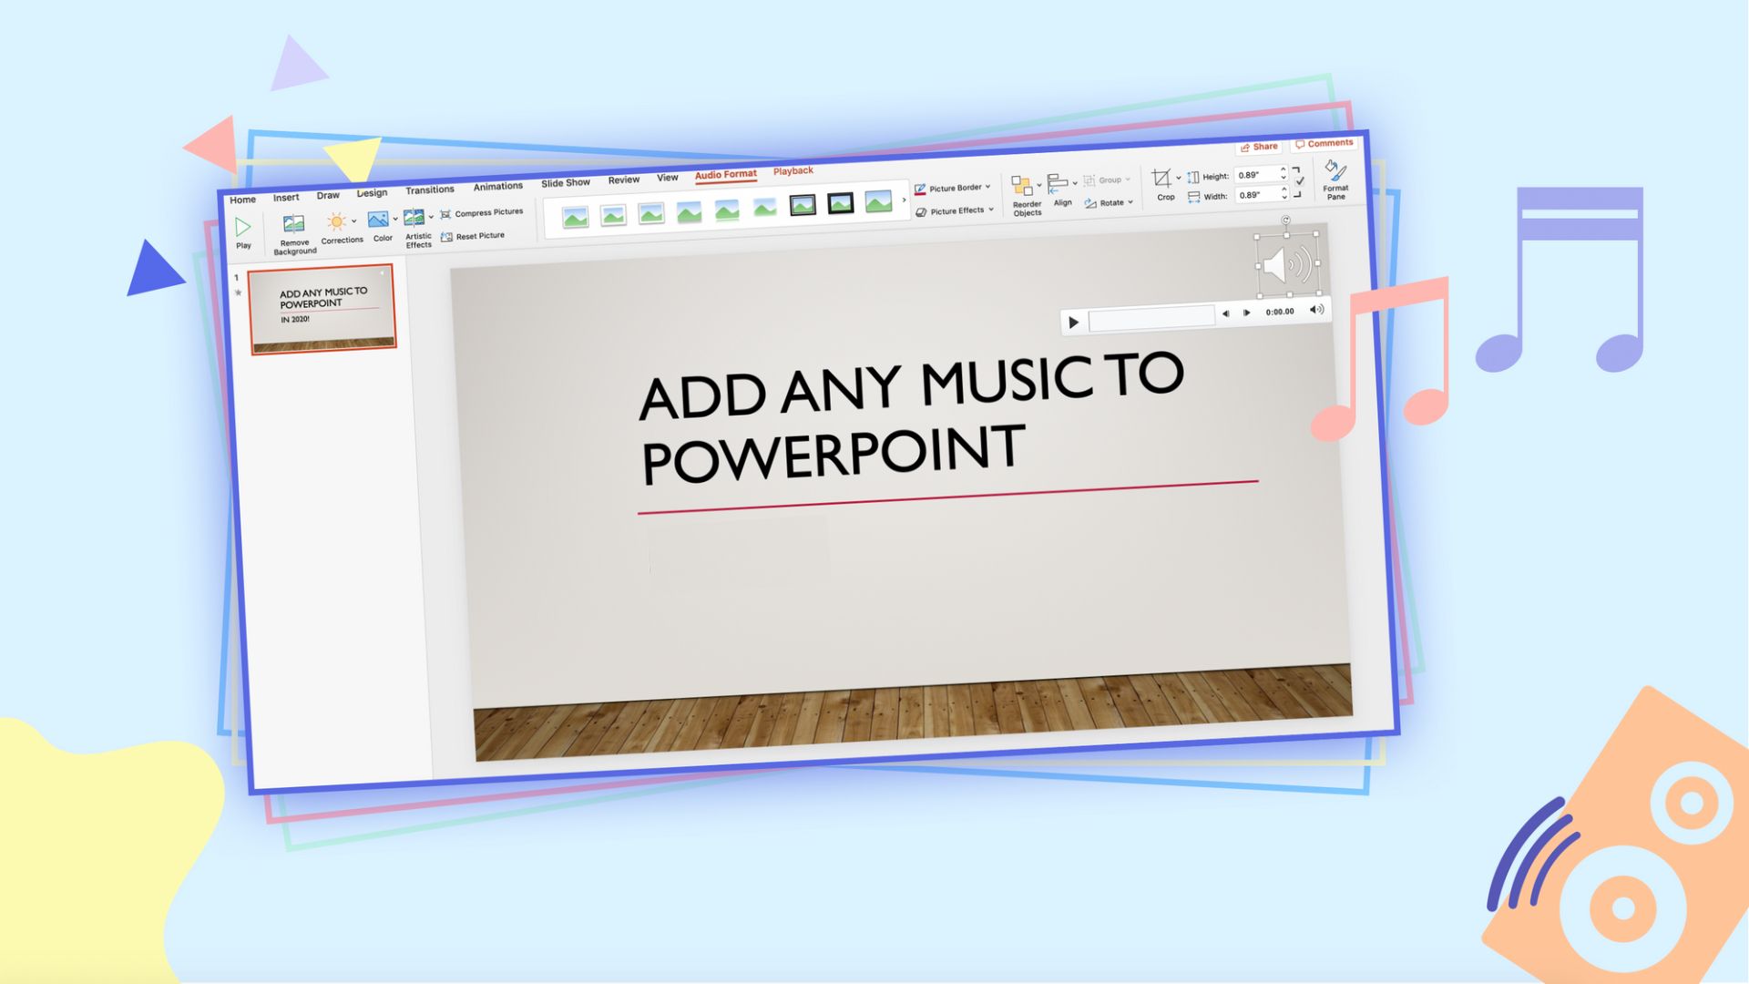Click the slide thumbnail in panel

click(x=323, y=309)
